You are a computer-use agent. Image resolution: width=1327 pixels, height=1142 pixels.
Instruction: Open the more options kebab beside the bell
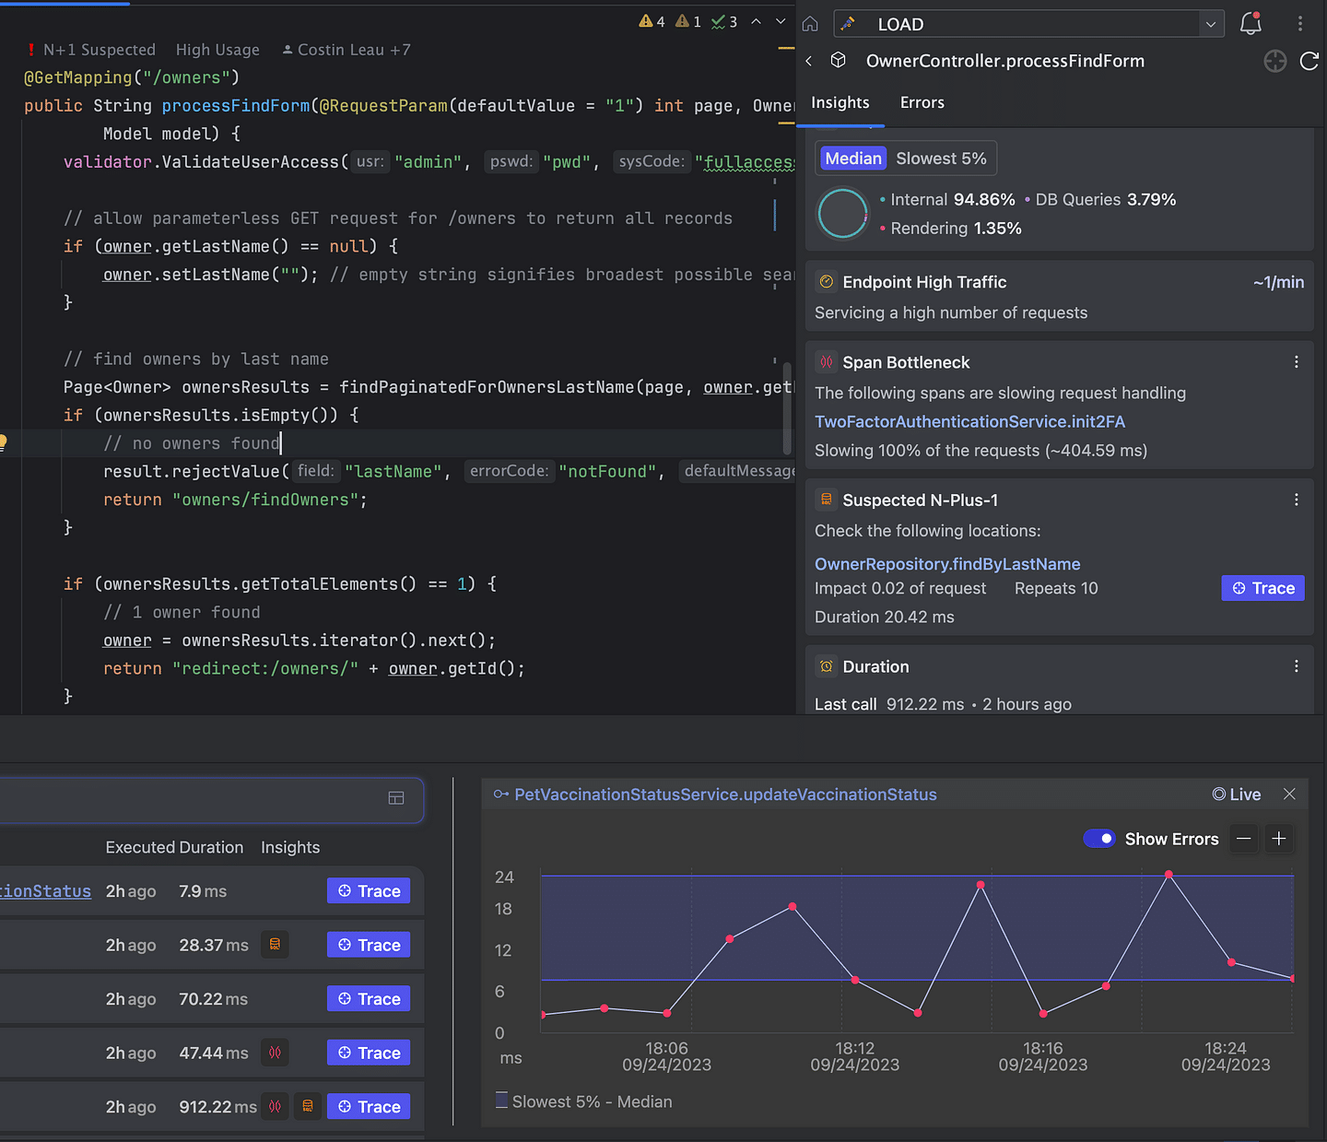(x=1299, y=24)
